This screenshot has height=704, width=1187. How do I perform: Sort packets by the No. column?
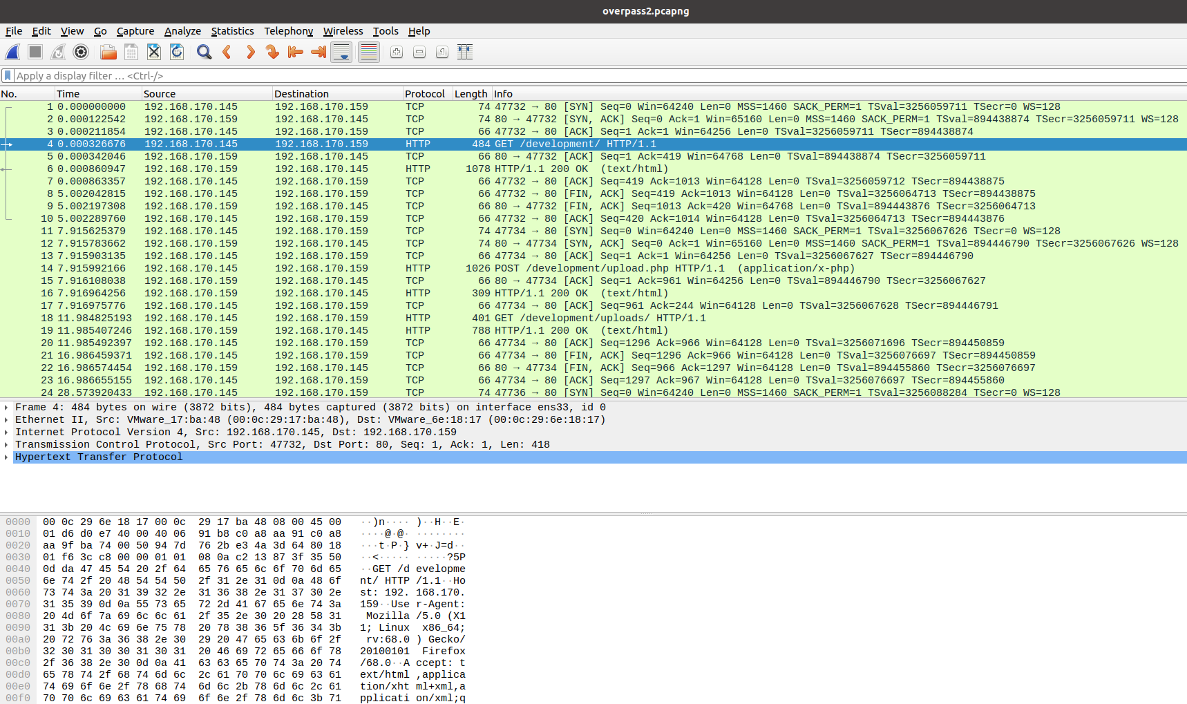[27, 94]
